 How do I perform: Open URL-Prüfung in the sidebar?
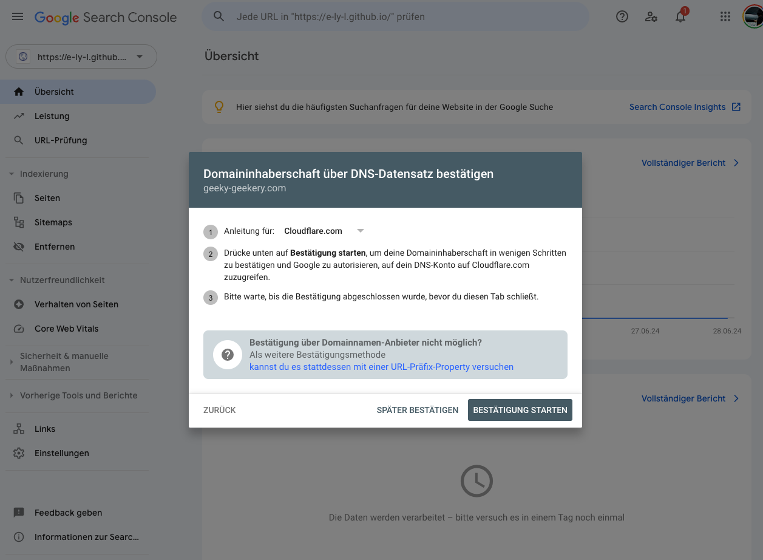pyautogui.click(x=60, y=140)
